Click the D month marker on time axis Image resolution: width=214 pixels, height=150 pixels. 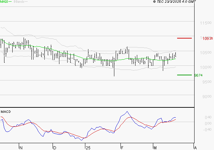[x=55, y=148]
